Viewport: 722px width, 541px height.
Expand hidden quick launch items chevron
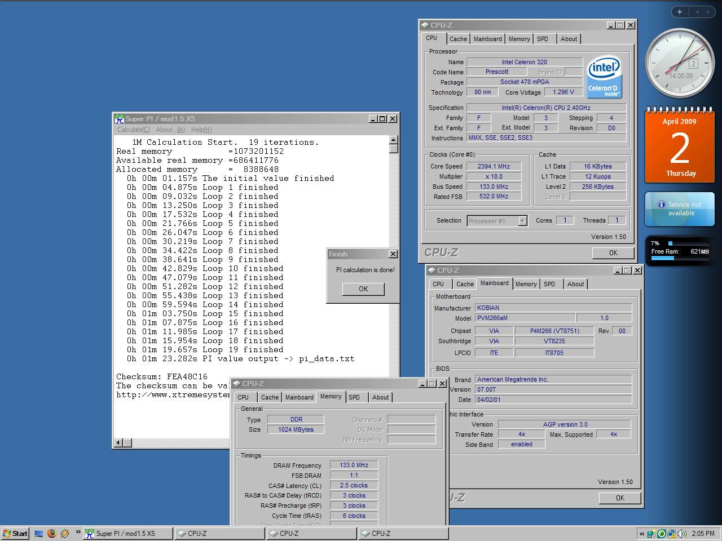78,532
